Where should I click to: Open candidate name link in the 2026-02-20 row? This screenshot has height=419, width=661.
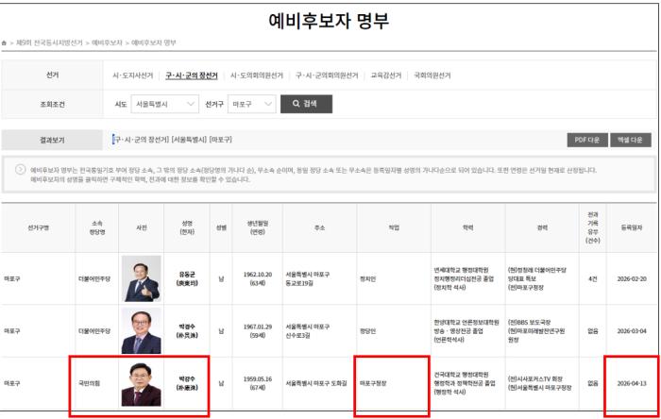(x=187, y=278)
